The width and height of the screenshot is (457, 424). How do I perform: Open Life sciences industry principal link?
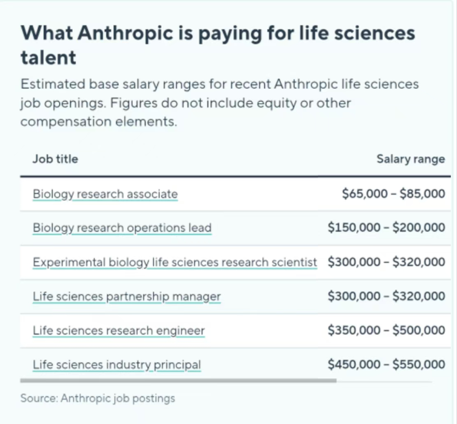click(x=117, y=365)
